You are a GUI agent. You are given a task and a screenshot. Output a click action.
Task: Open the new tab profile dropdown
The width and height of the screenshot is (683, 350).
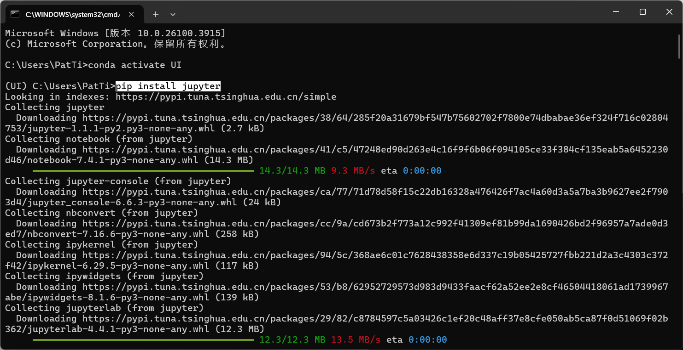(x=173, y=14)
